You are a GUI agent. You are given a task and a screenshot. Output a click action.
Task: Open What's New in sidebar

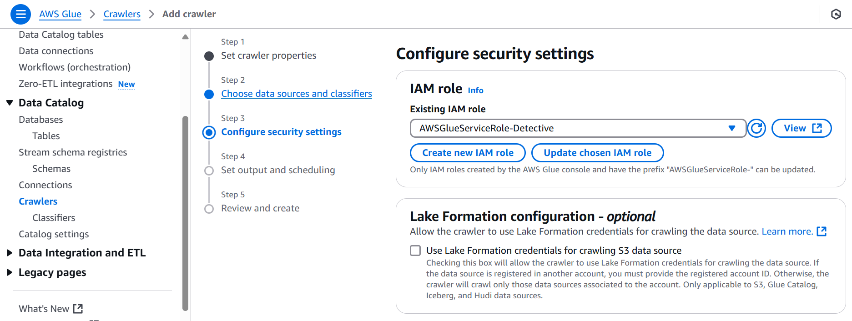tap(44, 309)
